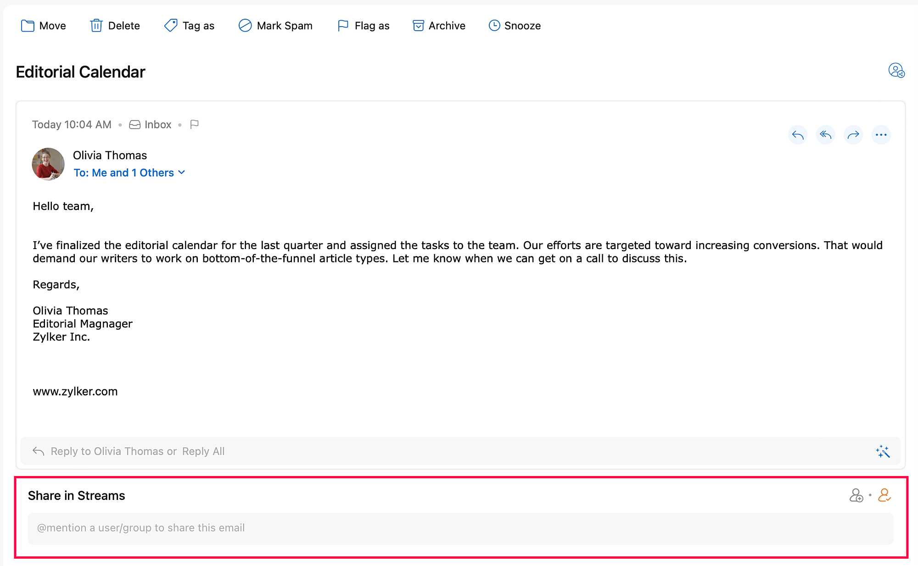
Task: Click the share with user icon near title
Action: click(896, 71)
